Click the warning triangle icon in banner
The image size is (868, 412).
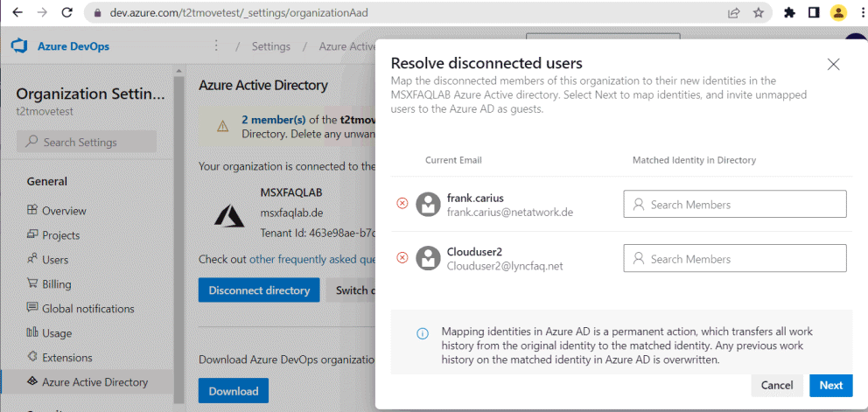pyautogui.click(x=222, y=127)
